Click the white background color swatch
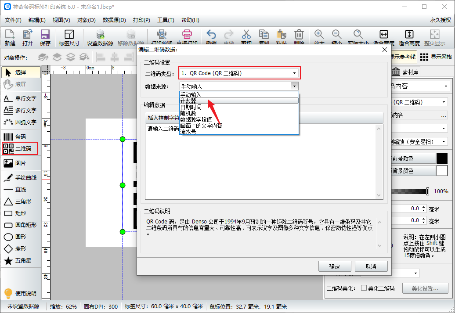The width and height of the screenshot is (455, 313). pyautogui.click(x=442, y=171)
